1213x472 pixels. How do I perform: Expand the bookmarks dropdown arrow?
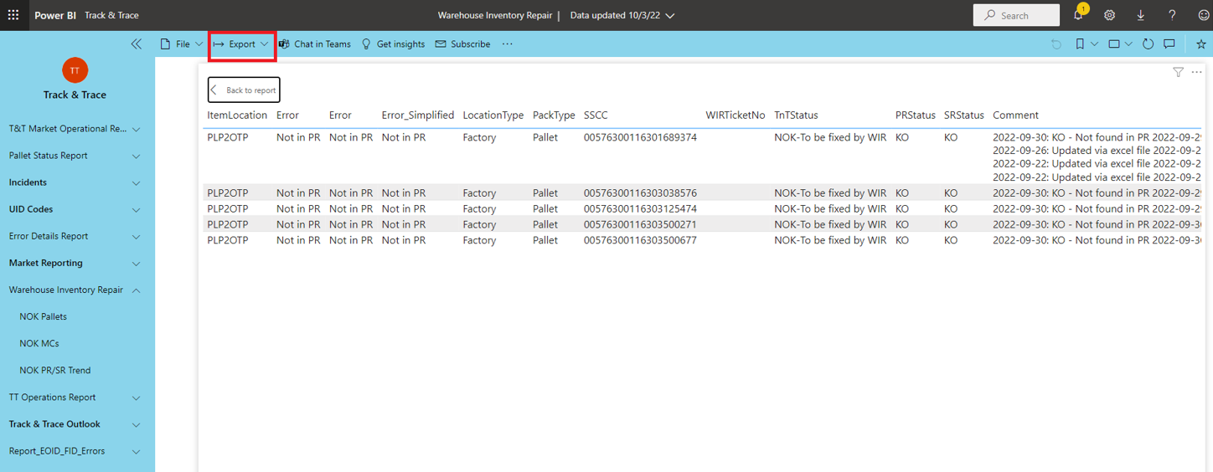click(1094, 44)
